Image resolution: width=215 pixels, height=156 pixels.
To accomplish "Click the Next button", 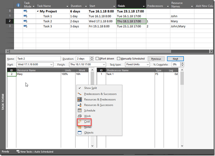I will point(175,59).
